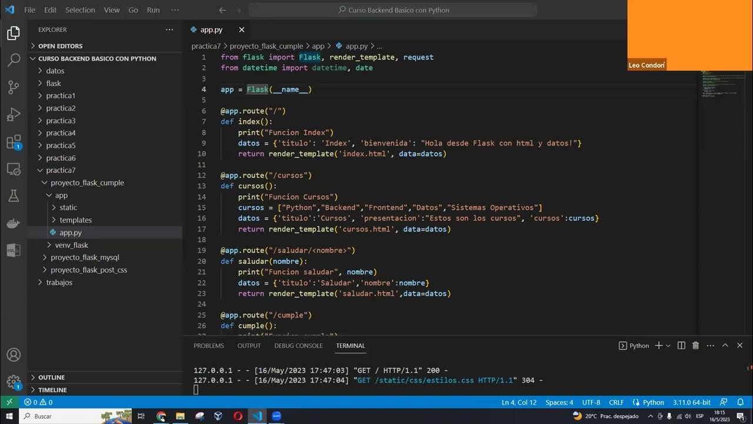Image resolution: width=753 pixels, height=424 pixels.
Task: Open the Remote Explorer view
Action: (14, 169)
